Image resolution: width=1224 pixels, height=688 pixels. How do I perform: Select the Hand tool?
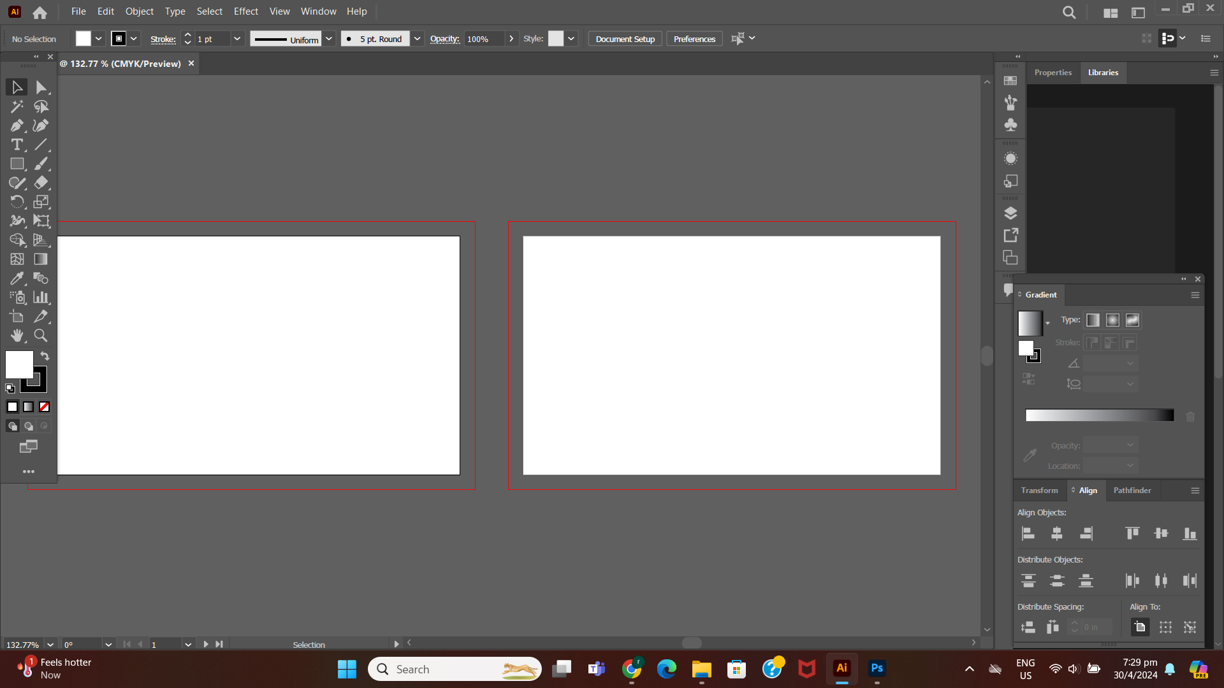click(17, 336)
